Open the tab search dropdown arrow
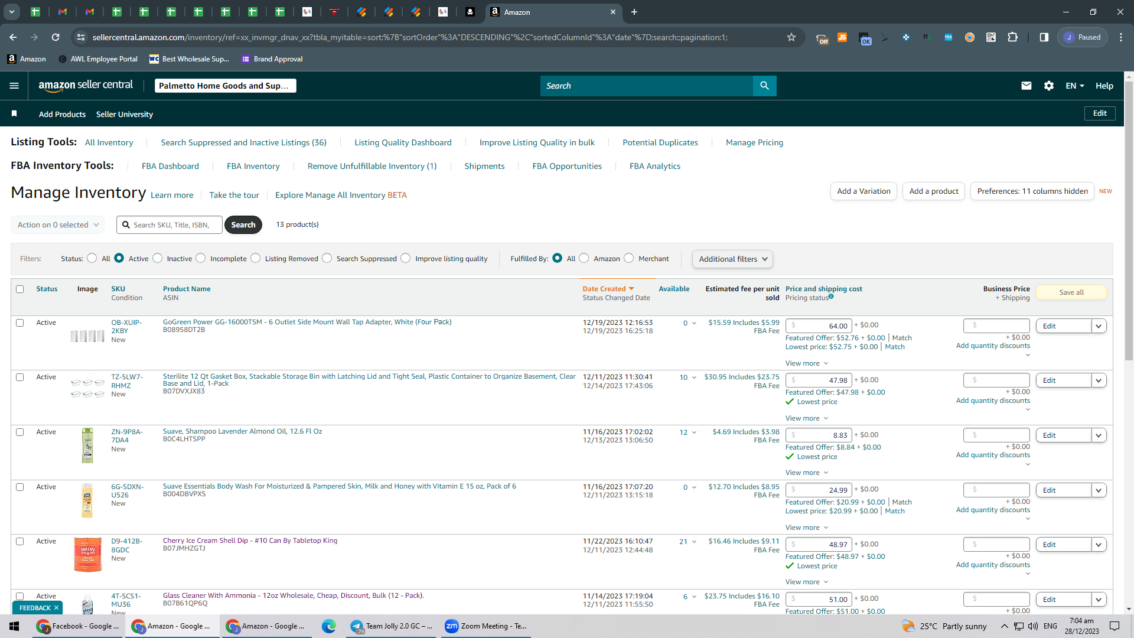The image size is (1134, 638). click(x=11, y=12)
